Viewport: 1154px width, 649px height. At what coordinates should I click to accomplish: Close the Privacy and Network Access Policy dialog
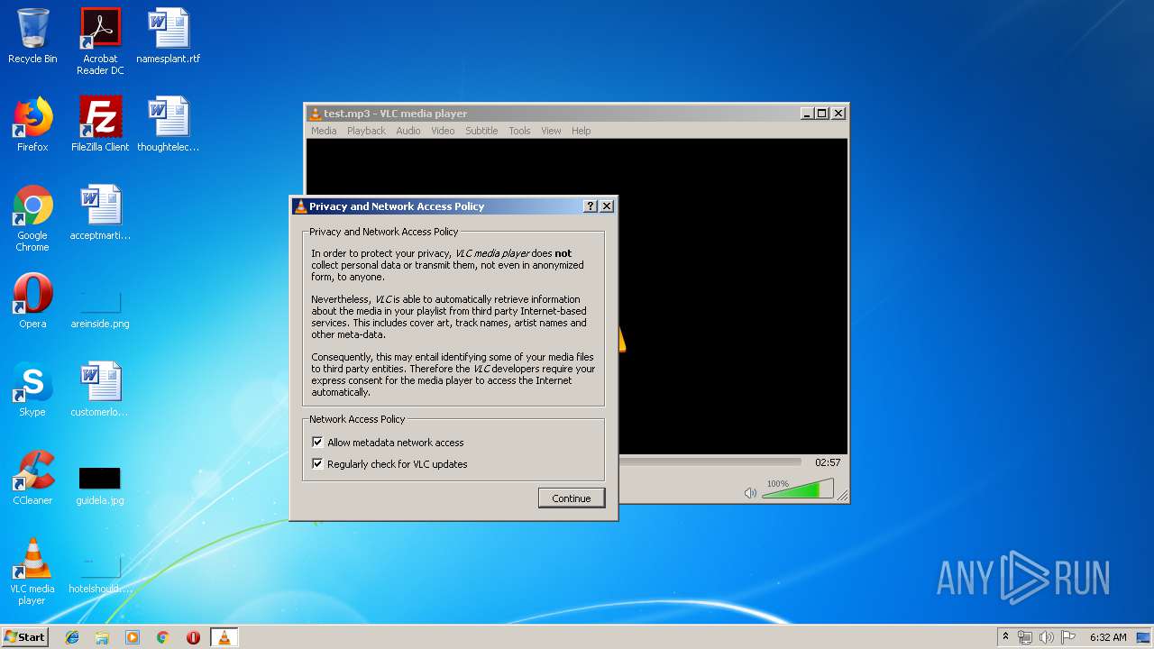tap(607, 206)
